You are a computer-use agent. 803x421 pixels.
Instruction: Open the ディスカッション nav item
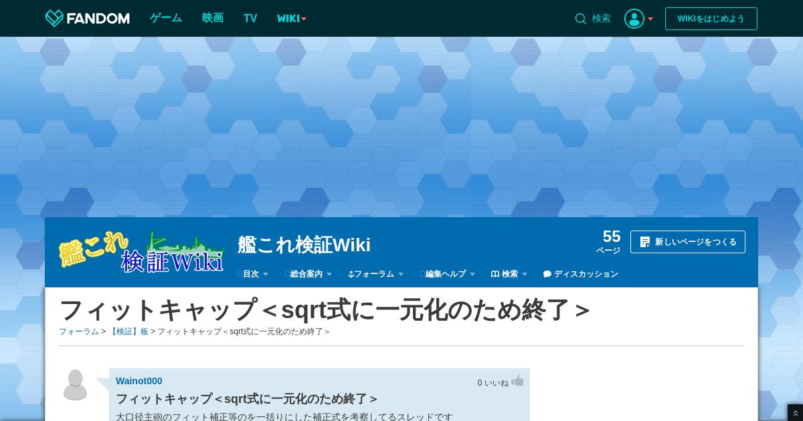581,274
